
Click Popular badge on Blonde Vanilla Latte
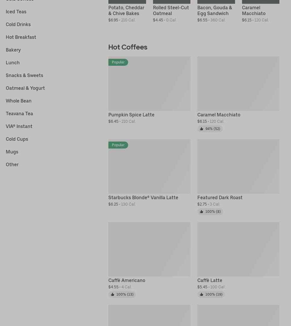pyautogui.click(x=118, y=145)
